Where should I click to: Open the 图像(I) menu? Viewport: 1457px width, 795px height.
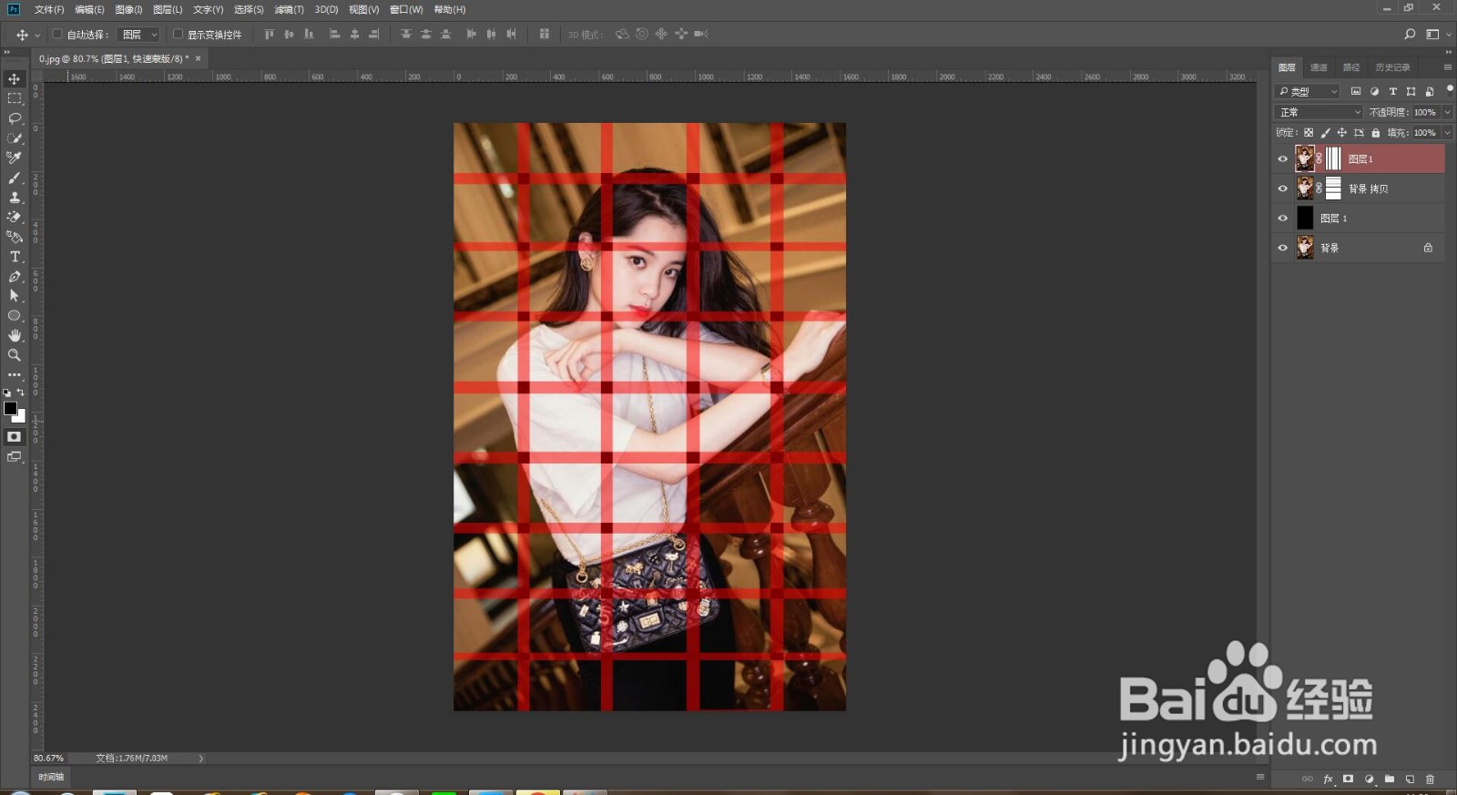click(x=128, y=9)
